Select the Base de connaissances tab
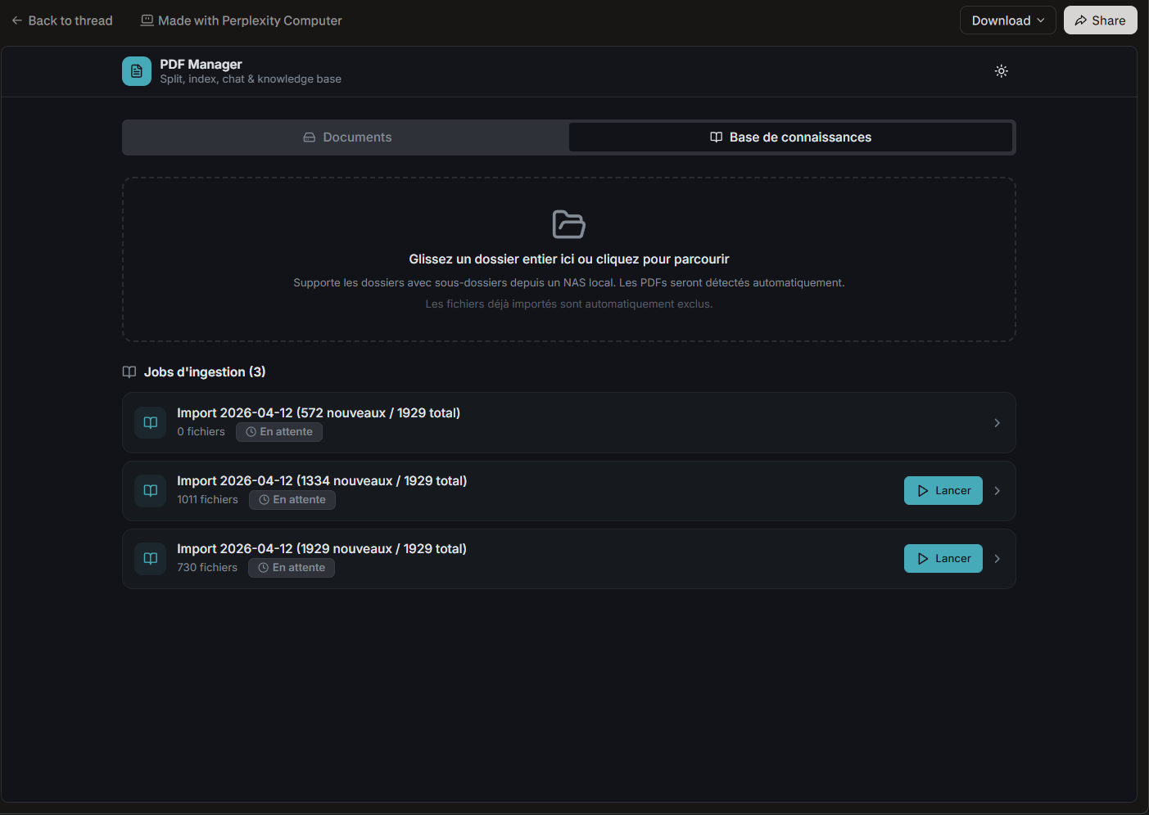The height and width of the screenshot is (815, 1149). pos(790,137)
